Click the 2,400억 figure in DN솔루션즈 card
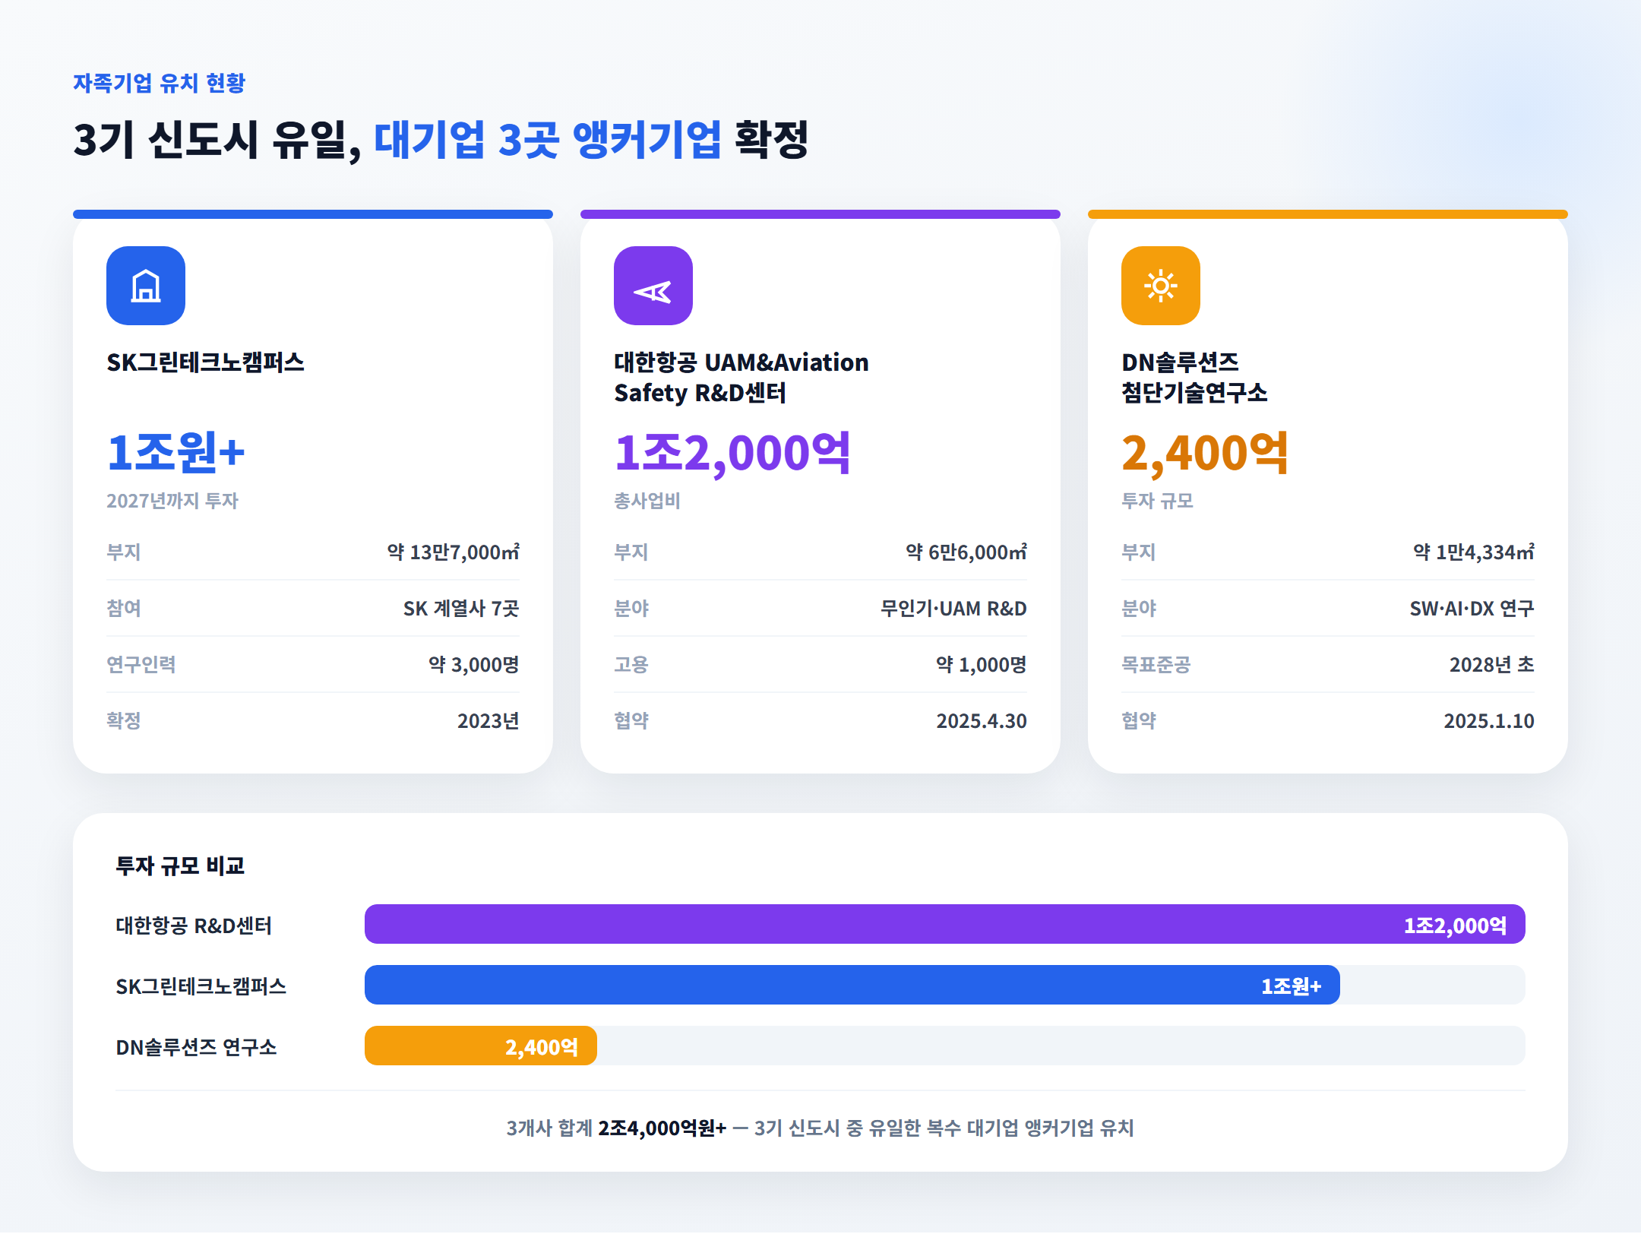Screen dimensions: 1641x1234 coord(1205,454)
